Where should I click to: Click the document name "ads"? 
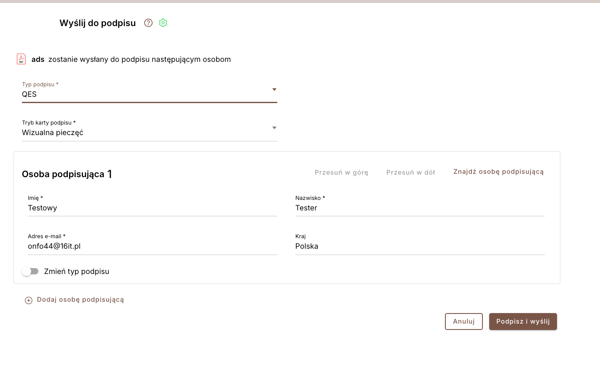click(38, 59)
